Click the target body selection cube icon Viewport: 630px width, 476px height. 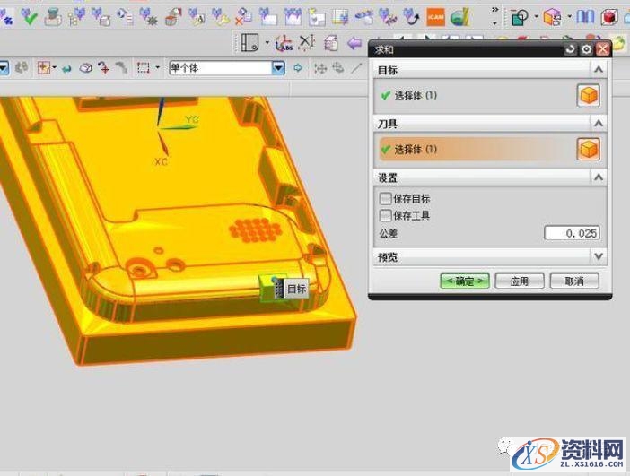pyautogui.click(x=588, y=96)
